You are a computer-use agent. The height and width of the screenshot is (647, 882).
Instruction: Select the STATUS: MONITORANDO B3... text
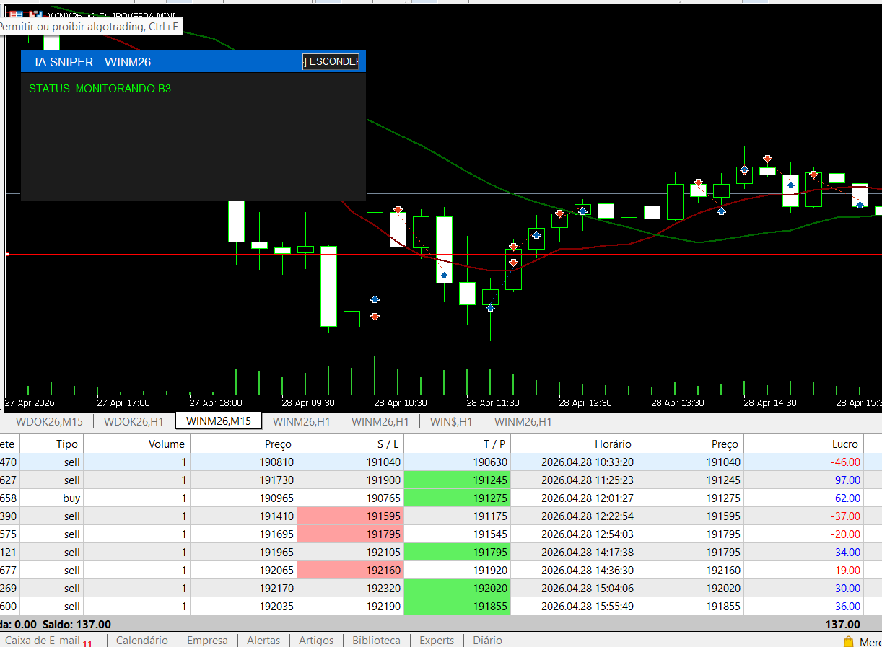tap(104, 89)
